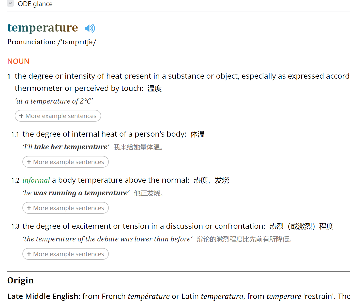Click the example at a temperature of 2°C
The width and height of the screenshot is (350, 304).
[54, 101]
